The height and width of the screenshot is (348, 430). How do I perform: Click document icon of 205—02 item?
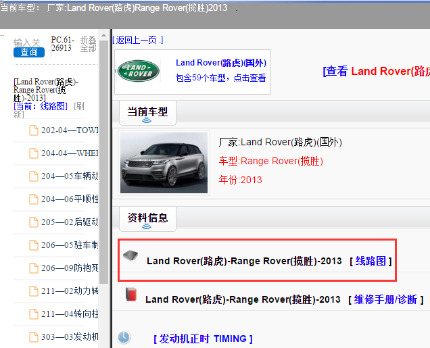[34, 222]
